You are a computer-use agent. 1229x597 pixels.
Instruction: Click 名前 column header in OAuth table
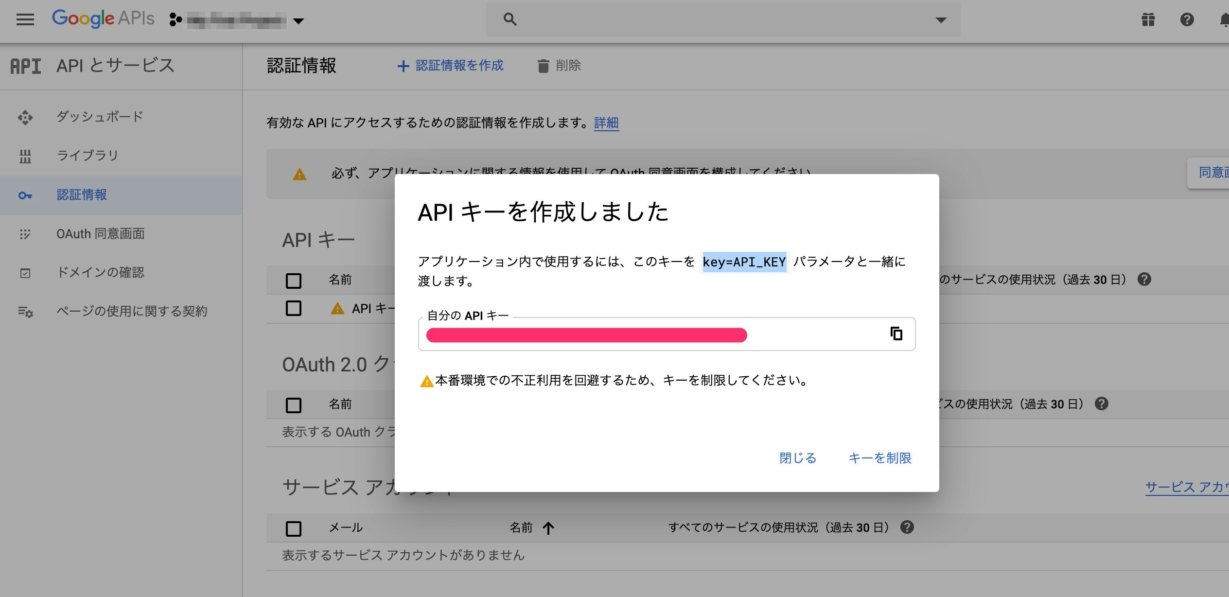point(340,404)
